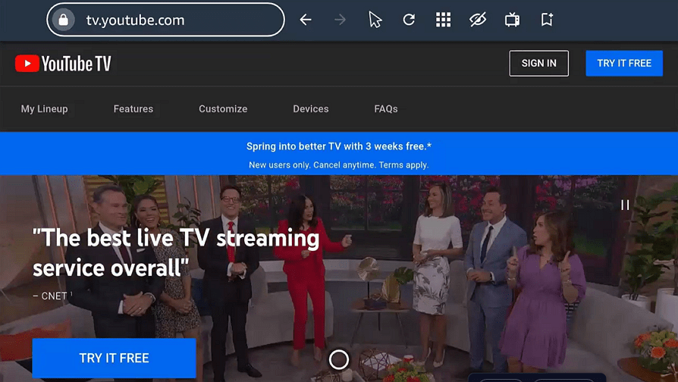Add bookmark with the bookmark-plus icon
This screenshot has width=678, height=382.
(547, 20)
